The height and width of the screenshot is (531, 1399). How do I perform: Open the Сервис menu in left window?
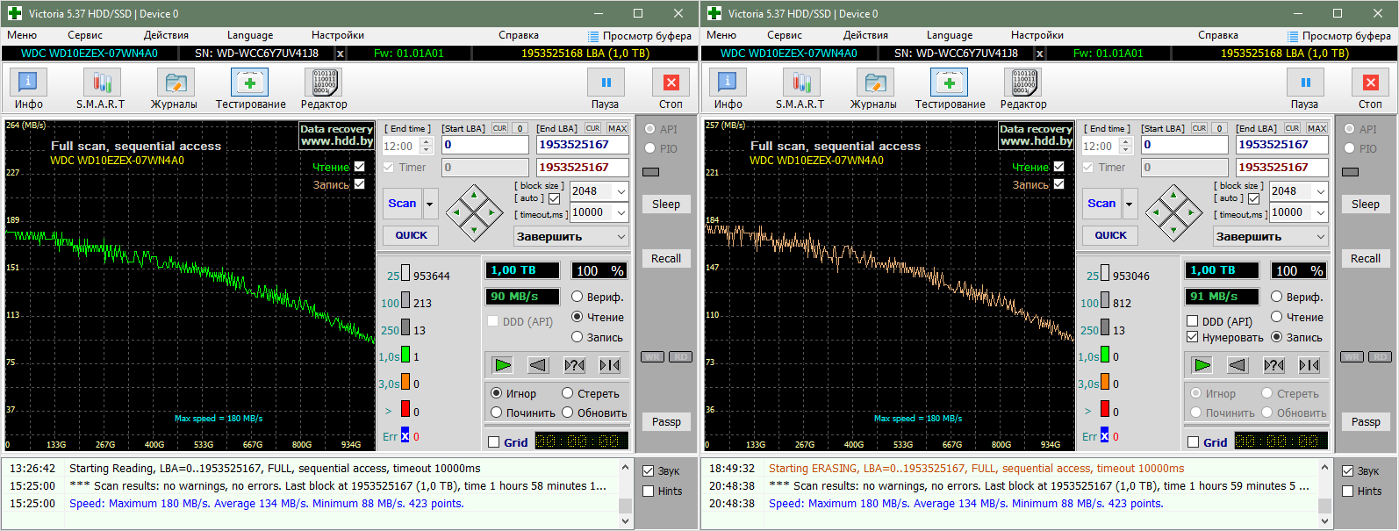click(x=85, y=35)
